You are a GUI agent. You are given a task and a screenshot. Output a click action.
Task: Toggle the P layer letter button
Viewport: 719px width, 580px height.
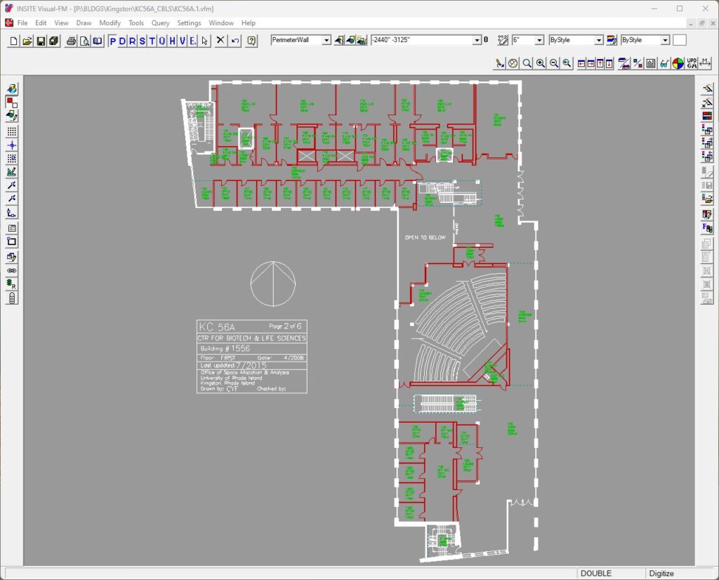point(113,41)
